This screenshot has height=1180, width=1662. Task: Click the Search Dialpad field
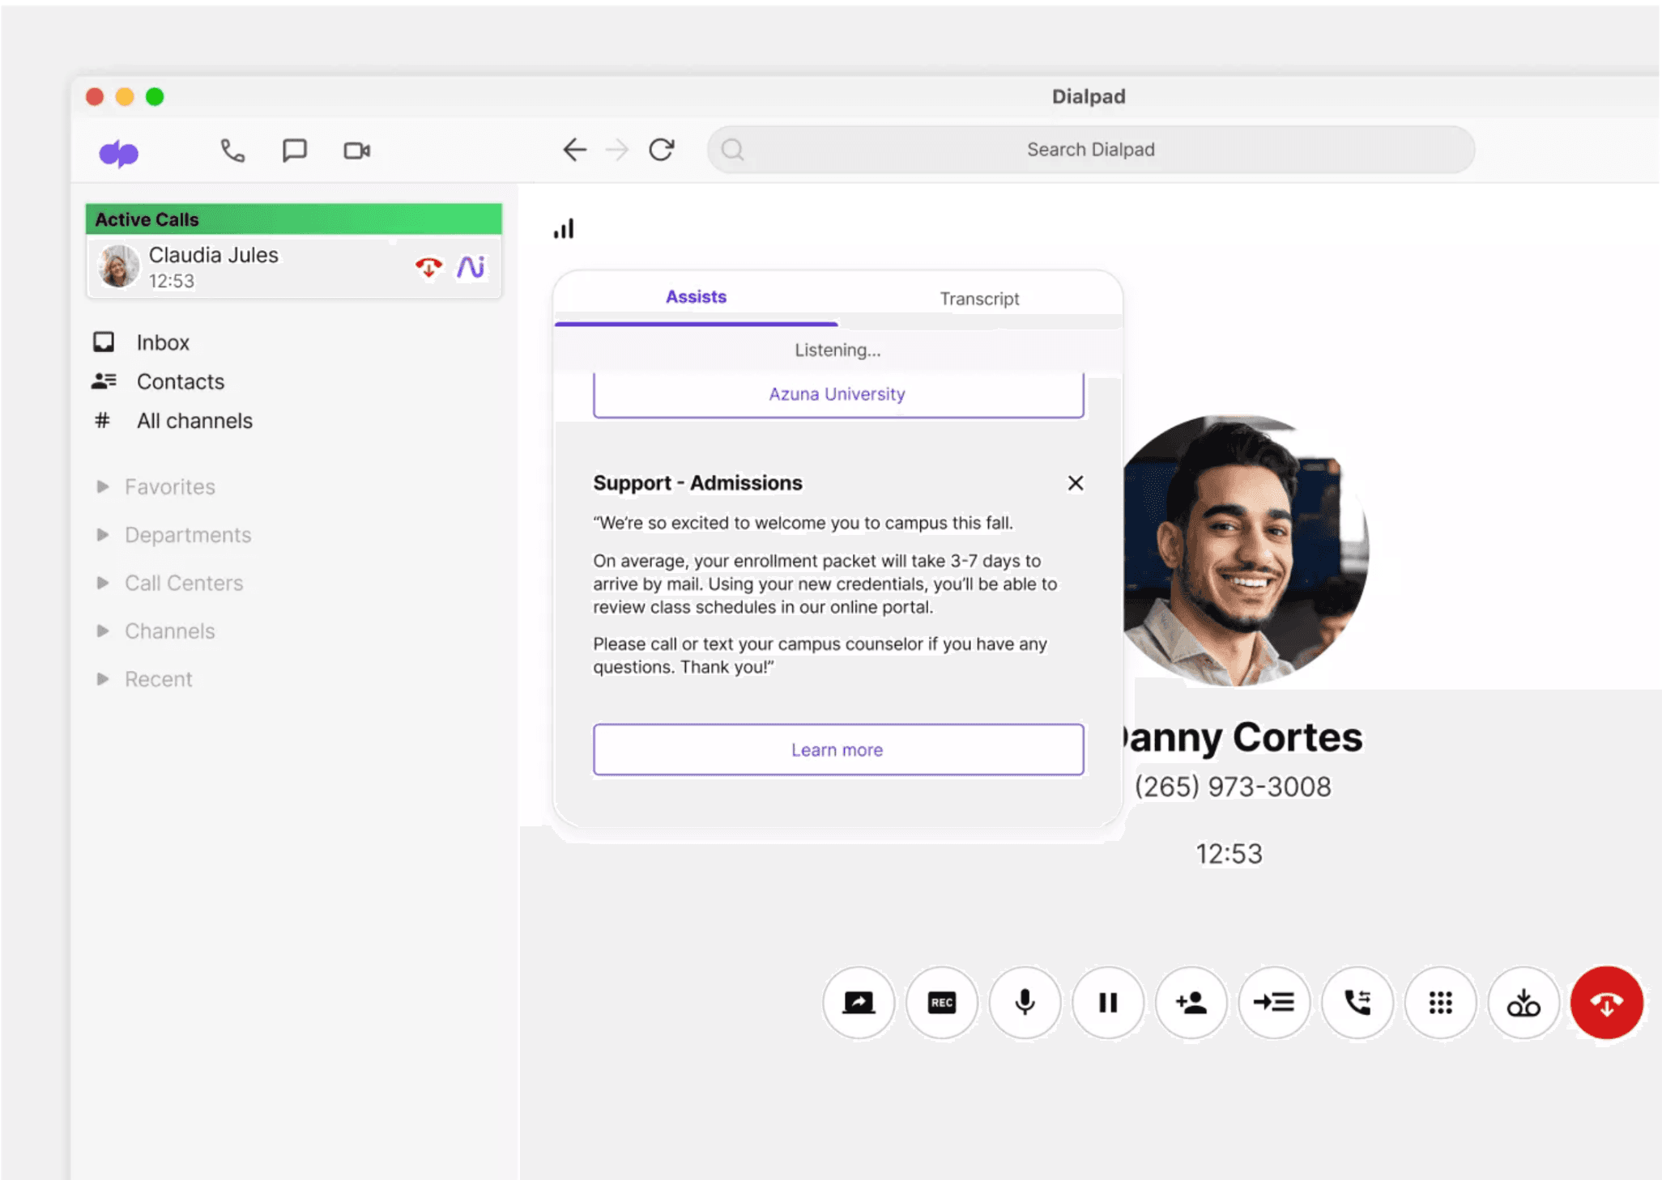tap(1090, 150)
